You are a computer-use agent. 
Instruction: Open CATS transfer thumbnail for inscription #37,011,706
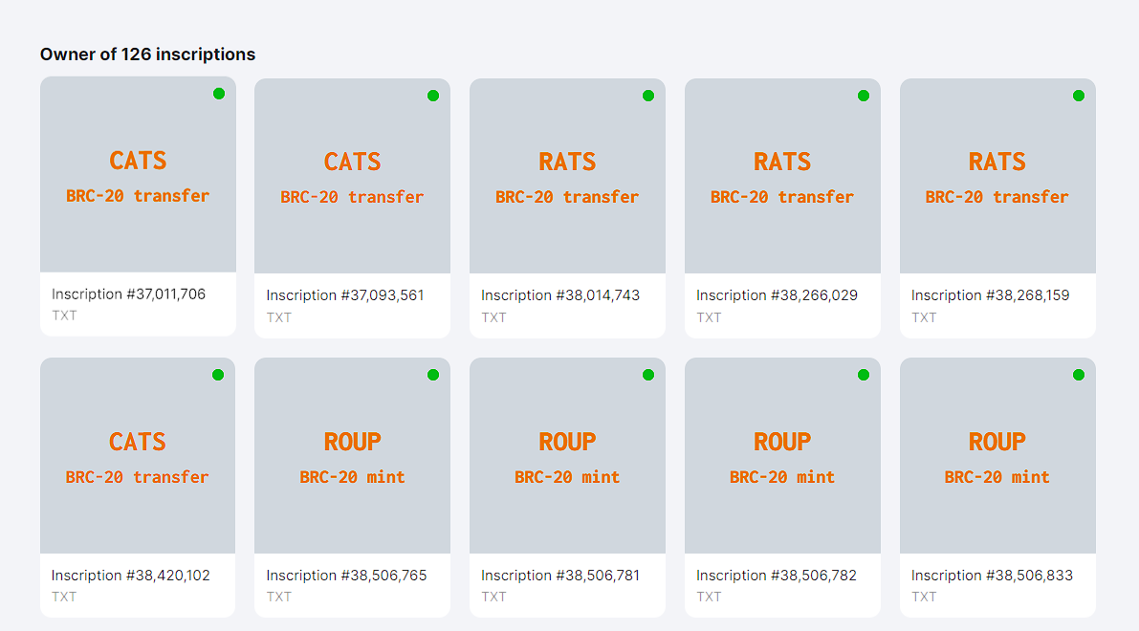(138, 175)
